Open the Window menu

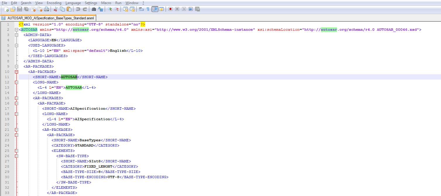point(132,3)
